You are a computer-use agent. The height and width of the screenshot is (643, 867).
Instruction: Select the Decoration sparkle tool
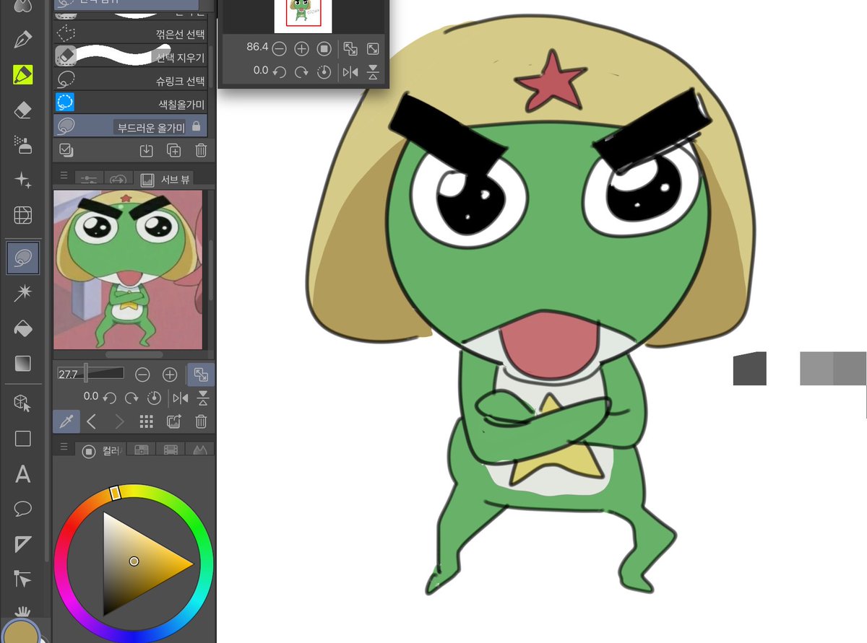coord(23,180)
